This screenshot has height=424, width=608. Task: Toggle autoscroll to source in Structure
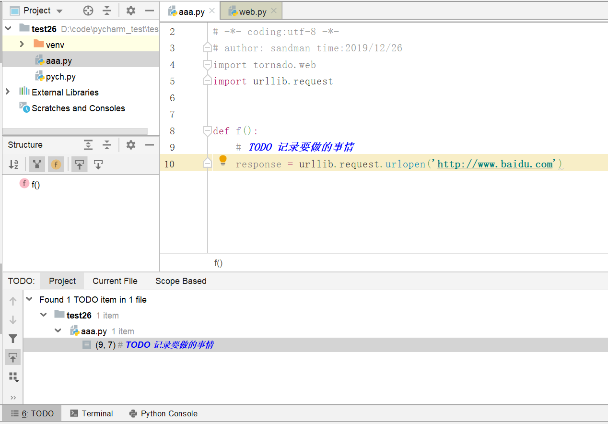[x=80, y=165]
